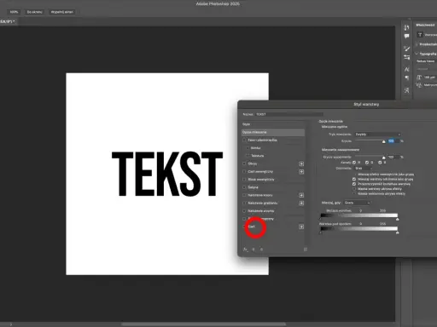Enable the Kontur checkbox
The height and width of the screenshot is (327, 437).
tap(248, 148)
